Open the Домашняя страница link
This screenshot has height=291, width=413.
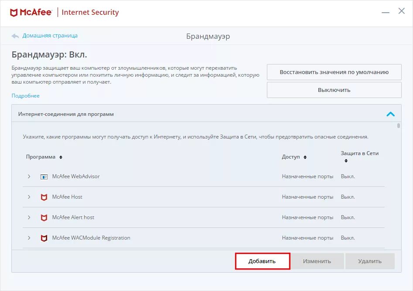tap(50, 36)
